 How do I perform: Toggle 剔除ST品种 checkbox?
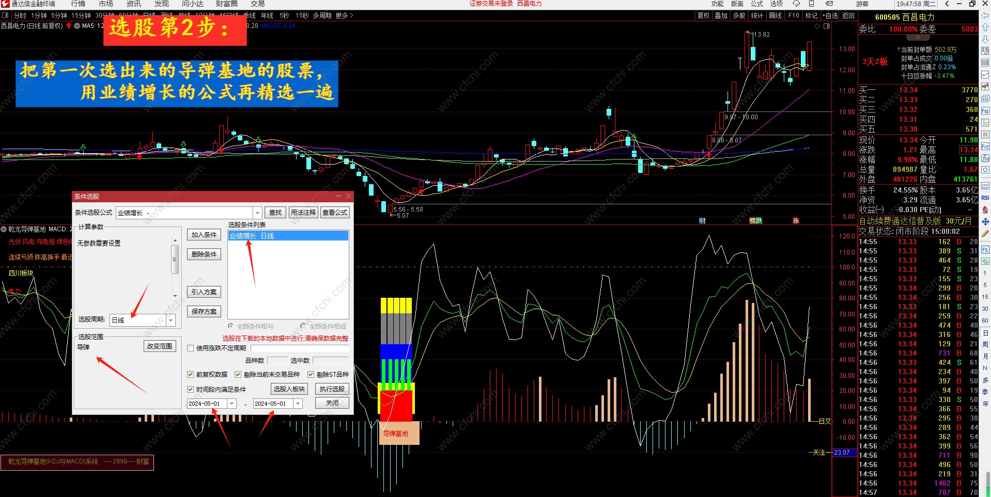(311, 374)
